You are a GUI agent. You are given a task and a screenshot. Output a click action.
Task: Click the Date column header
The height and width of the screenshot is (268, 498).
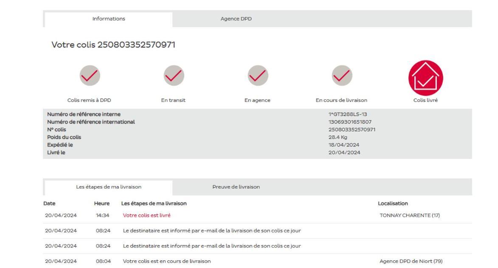coord(49,203)
